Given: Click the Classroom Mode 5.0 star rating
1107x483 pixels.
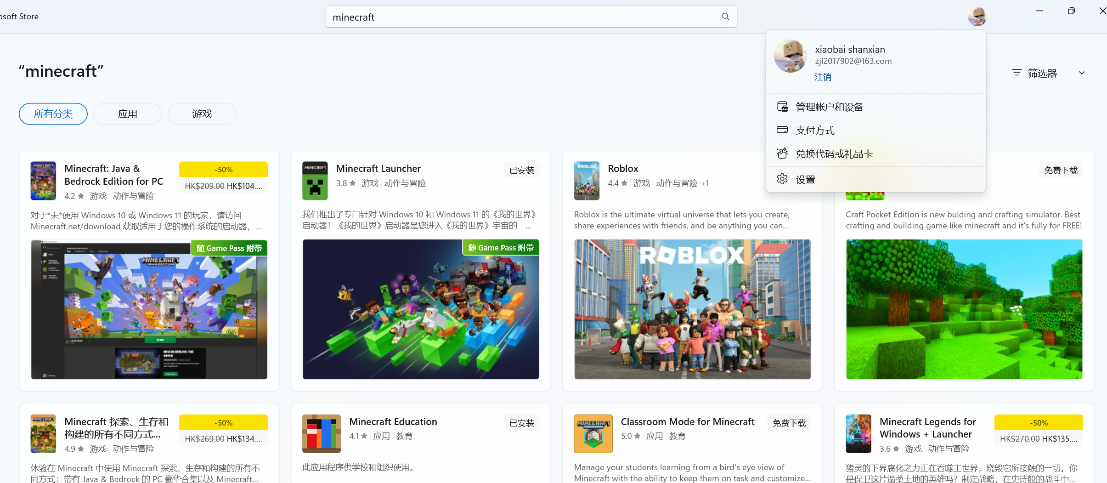Looking at the screenshot, I should pos(630,436).
